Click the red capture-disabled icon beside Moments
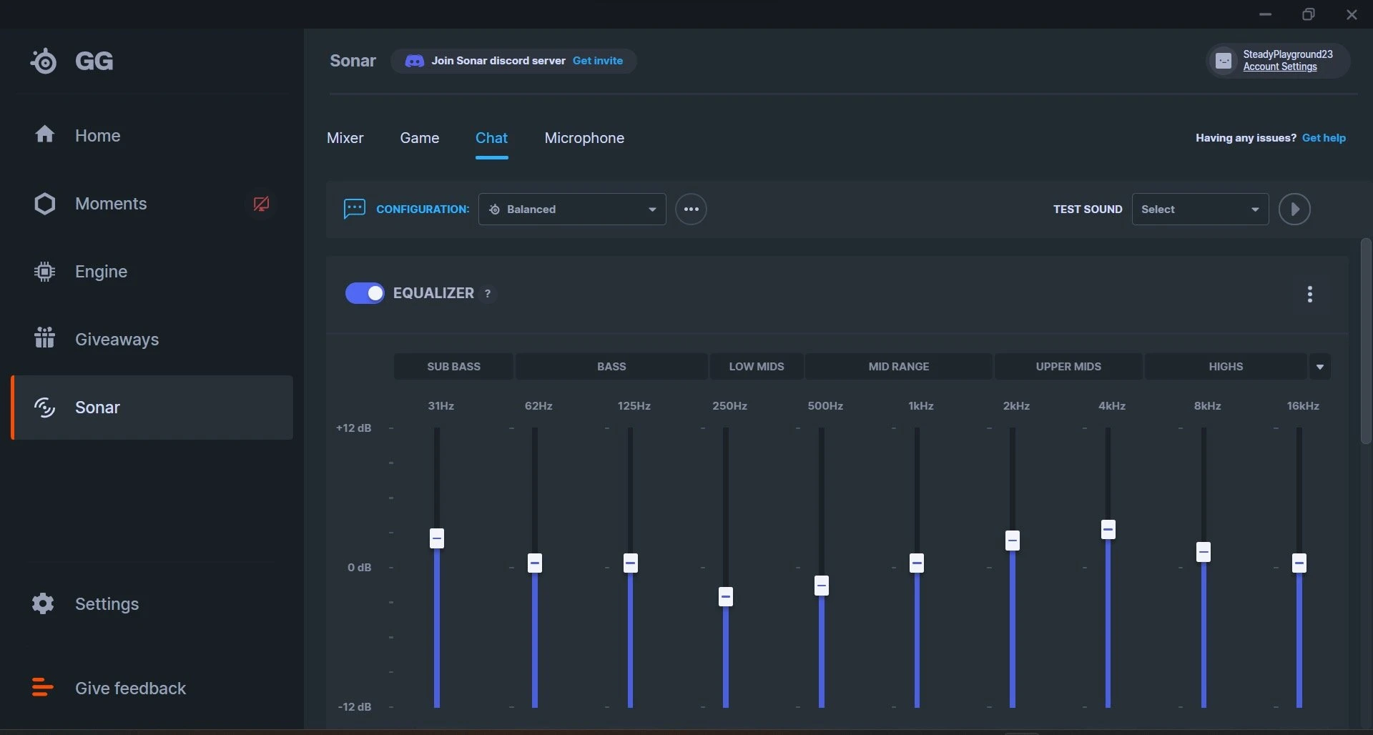This screenshot has height=735, width=1373. [x=261, y=204]
